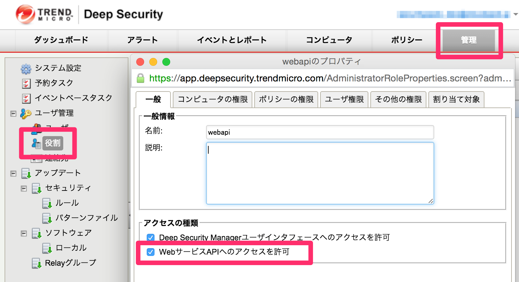This screenshot has width=519, height=282.
Task: Switch to コンピュータの権限 tab
Action: 213,99
